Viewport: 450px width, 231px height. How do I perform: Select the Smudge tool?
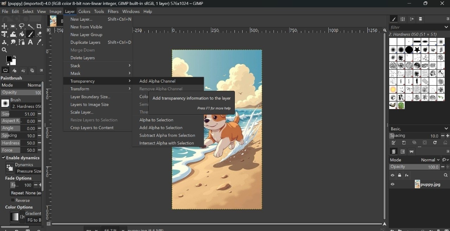tap(13, 42)
